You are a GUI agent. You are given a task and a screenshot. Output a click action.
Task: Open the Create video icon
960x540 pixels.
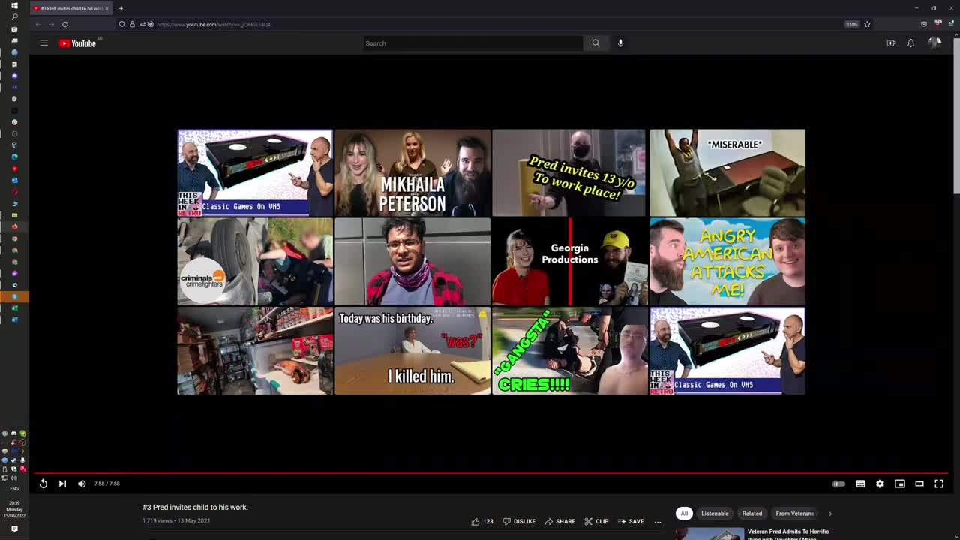pyautogui.click(x=891, y=43)
